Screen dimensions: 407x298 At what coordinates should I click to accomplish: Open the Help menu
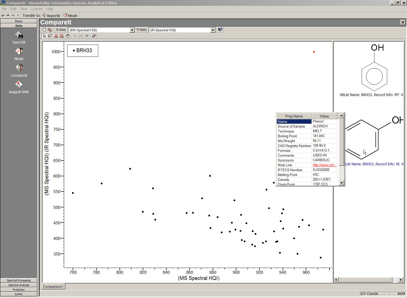point(50,9)
